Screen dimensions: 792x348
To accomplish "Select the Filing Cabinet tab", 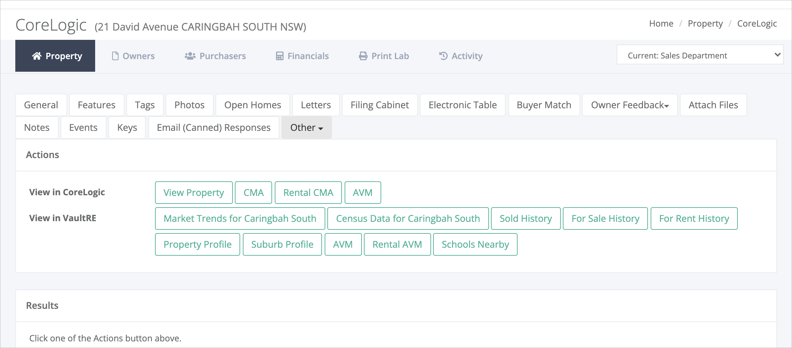I will (380, 105).
